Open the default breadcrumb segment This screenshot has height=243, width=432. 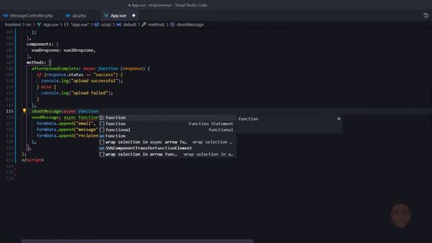coord(130,24)
